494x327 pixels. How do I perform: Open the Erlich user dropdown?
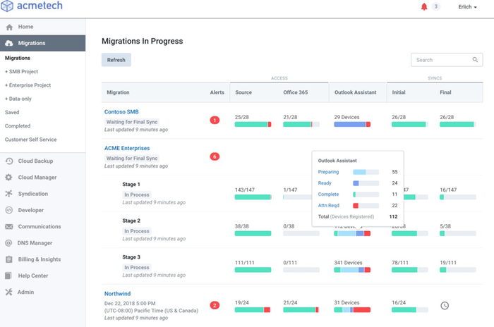coord(467,7)
